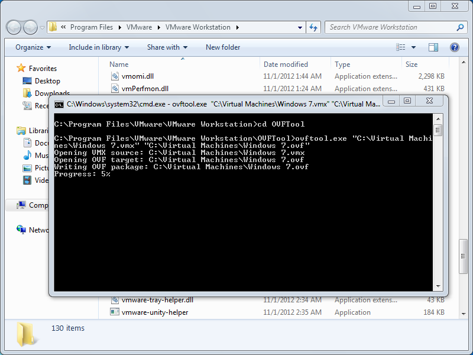Select VMware breadcrumb in address bar

click(139, 27)
